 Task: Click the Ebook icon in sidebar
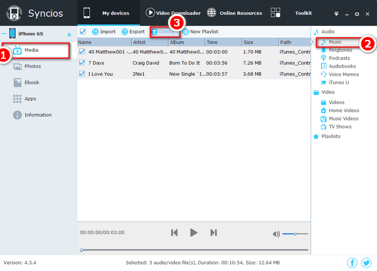click(x=17, y=83)
